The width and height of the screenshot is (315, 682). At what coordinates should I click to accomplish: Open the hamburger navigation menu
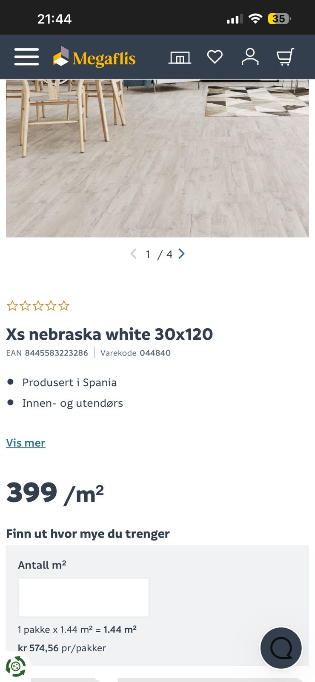(26, 57)
